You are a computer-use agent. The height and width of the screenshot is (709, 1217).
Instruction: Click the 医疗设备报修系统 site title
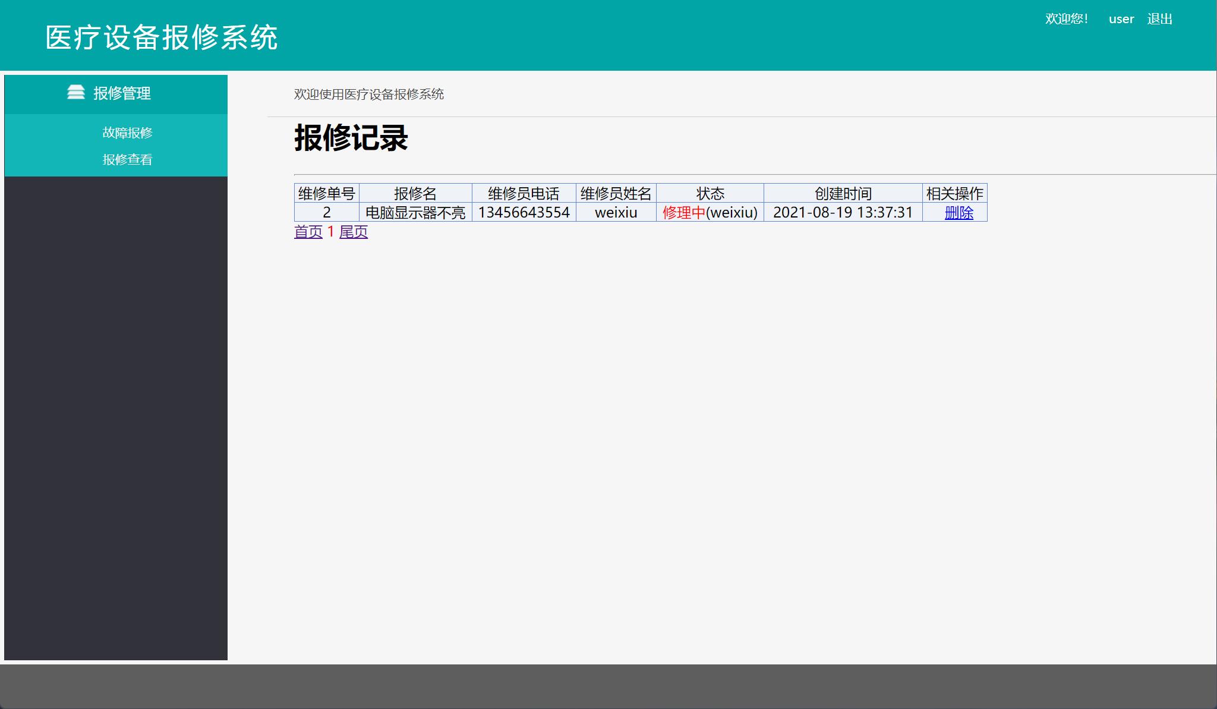(161, 37)
